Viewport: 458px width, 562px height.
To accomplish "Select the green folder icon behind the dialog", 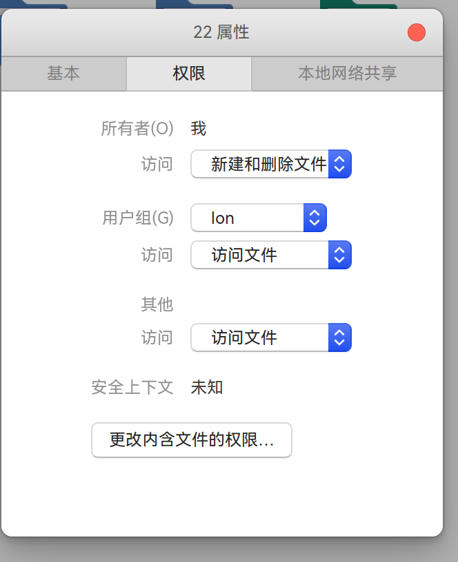I will (358, 4).
